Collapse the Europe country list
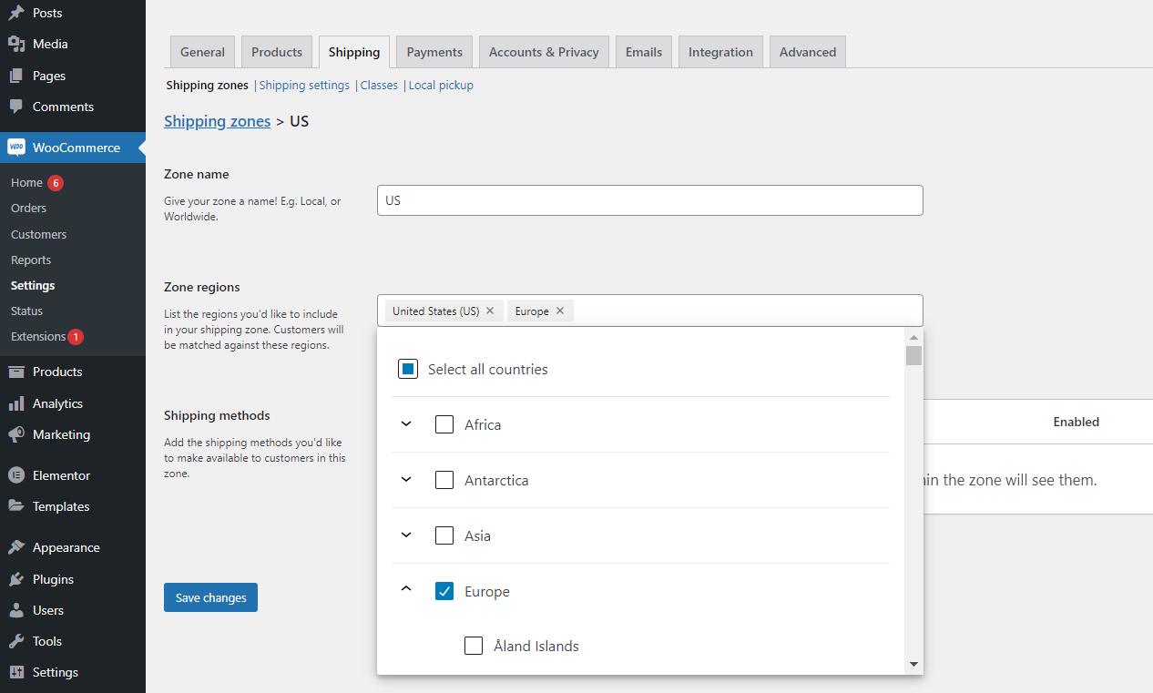Screen dimensions: 1153x693 click(x=406, y=590)
